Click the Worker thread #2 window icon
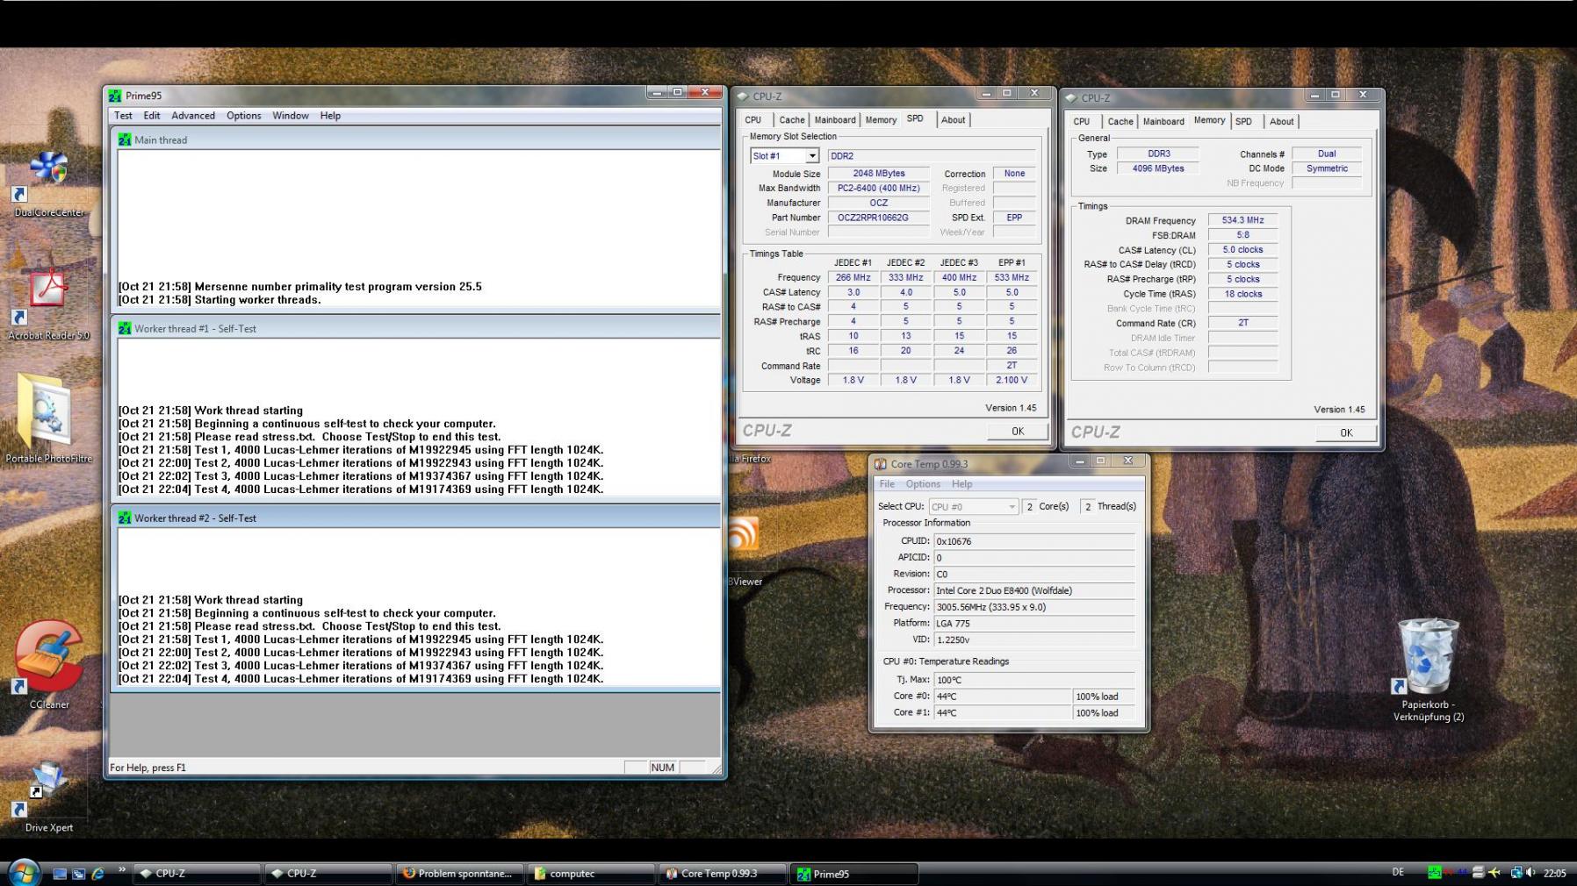1577x886 pixels. click(x=125, y=518)
